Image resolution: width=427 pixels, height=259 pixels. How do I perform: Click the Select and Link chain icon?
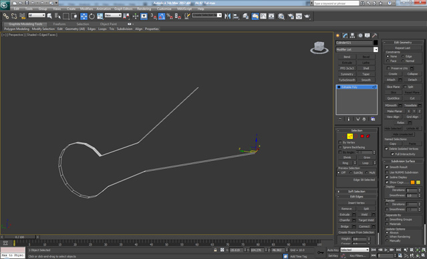pyautogui.click(x=6, y=16)
